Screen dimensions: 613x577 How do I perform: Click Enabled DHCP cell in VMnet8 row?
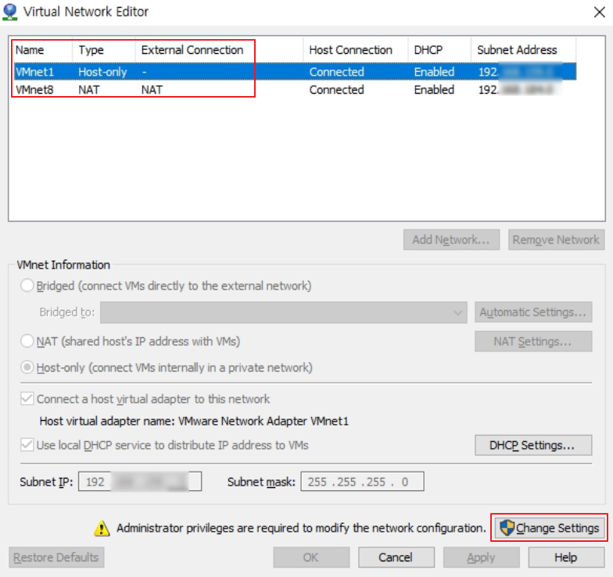click(434, 90)
